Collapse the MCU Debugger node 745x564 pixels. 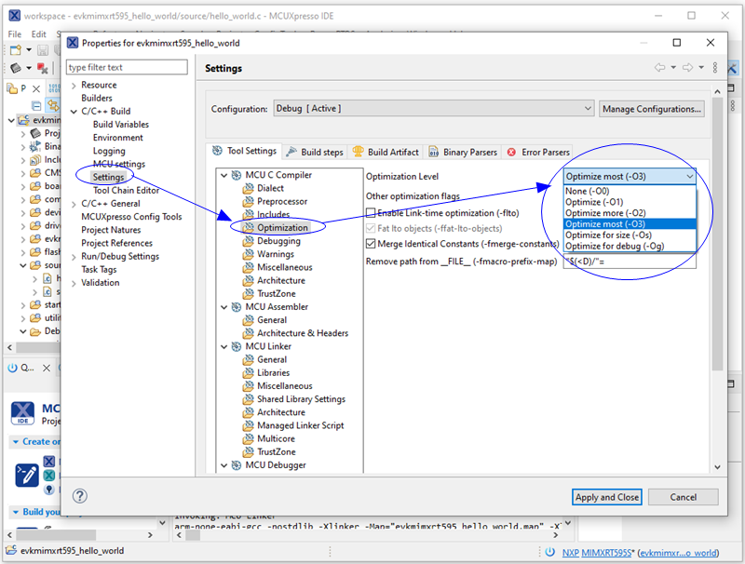tap(224, 465)
